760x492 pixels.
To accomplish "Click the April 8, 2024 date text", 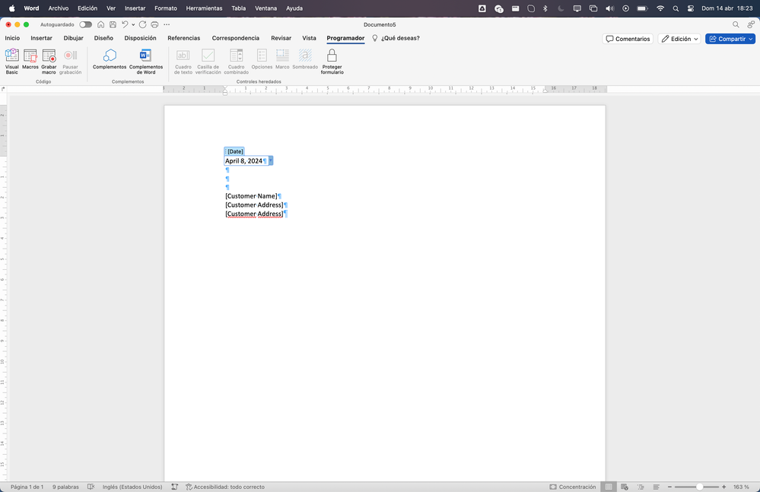I will (x=243, y=160).
